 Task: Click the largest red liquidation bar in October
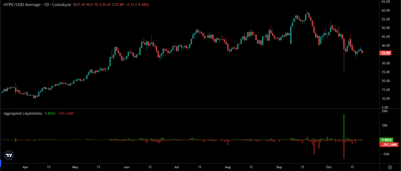tap(344, 149)
